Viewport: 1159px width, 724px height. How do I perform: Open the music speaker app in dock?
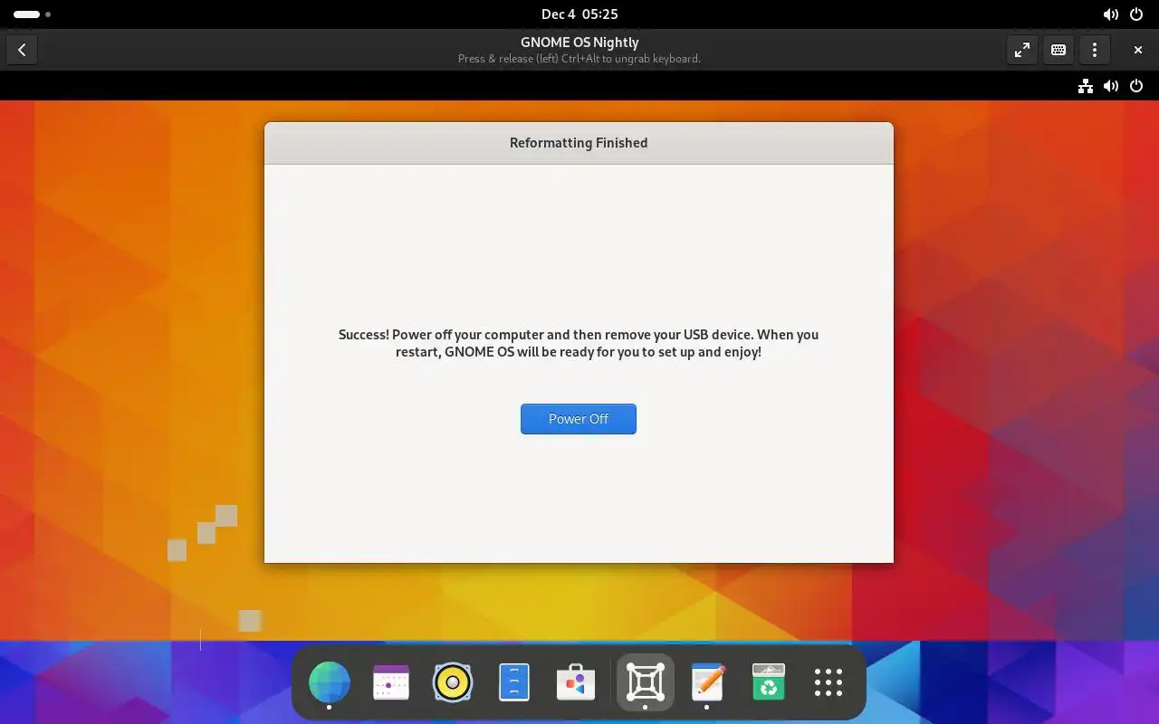[453, 682]
